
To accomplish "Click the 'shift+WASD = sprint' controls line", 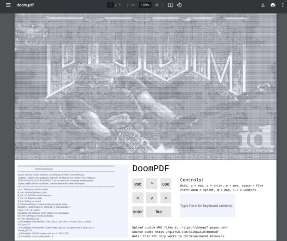I will tap(218, 190).
